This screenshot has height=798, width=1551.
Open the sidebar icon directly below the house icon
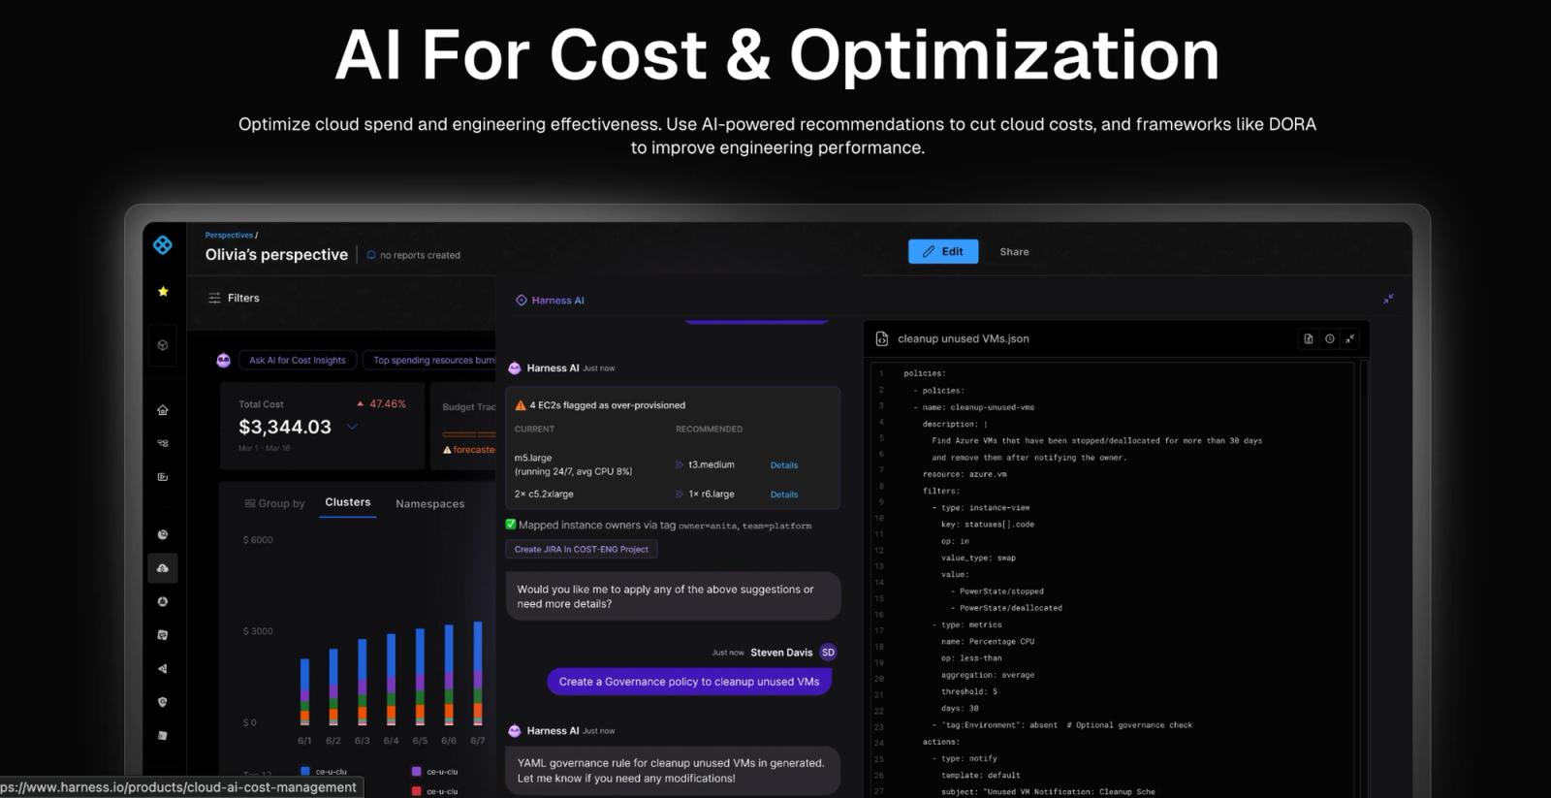[163, 443]
